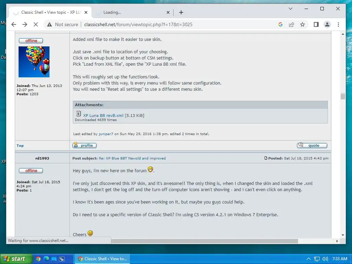Jump to Top of the page
This screenshot has width=352, height=264.
(20, 145)
